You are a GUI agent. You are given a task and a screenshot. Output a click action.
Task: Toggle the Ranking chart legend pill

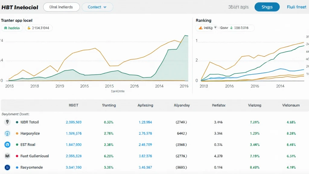[225, 28]
